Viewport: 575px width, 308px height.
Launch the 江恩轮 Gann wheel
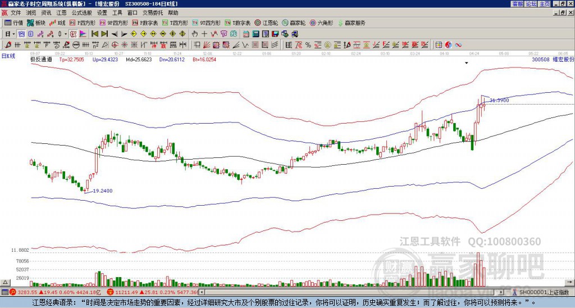click(266, 22)
